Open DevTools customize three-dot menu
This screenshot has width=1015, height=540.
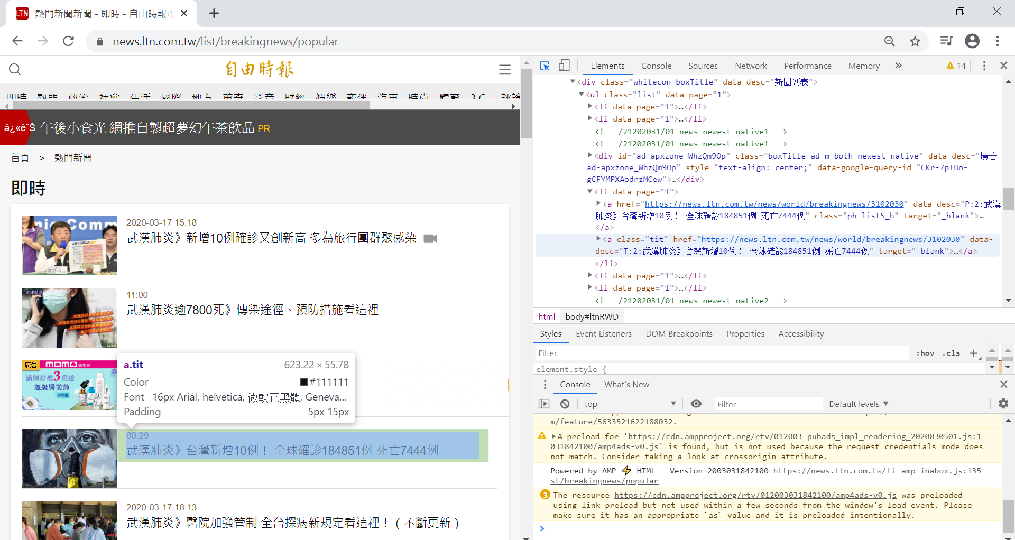[984, 66]
